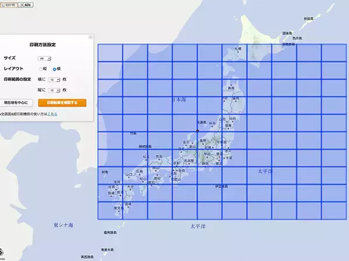Open the 縦に vertical sheet count dropdown

54,90
